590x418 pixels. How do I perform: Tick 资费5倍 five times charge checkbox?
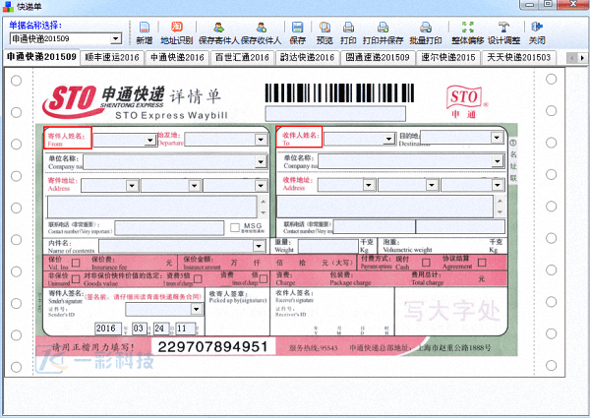click(x=198, y=278)
